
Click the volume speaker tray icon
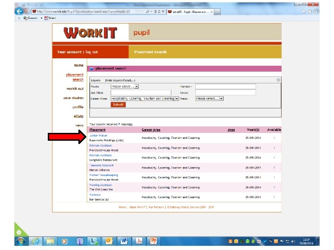pos(293,241)
